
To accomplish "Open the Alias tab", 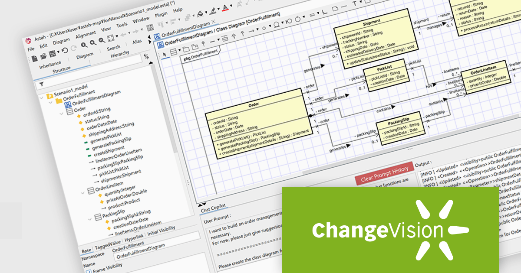I will (137, 42).
